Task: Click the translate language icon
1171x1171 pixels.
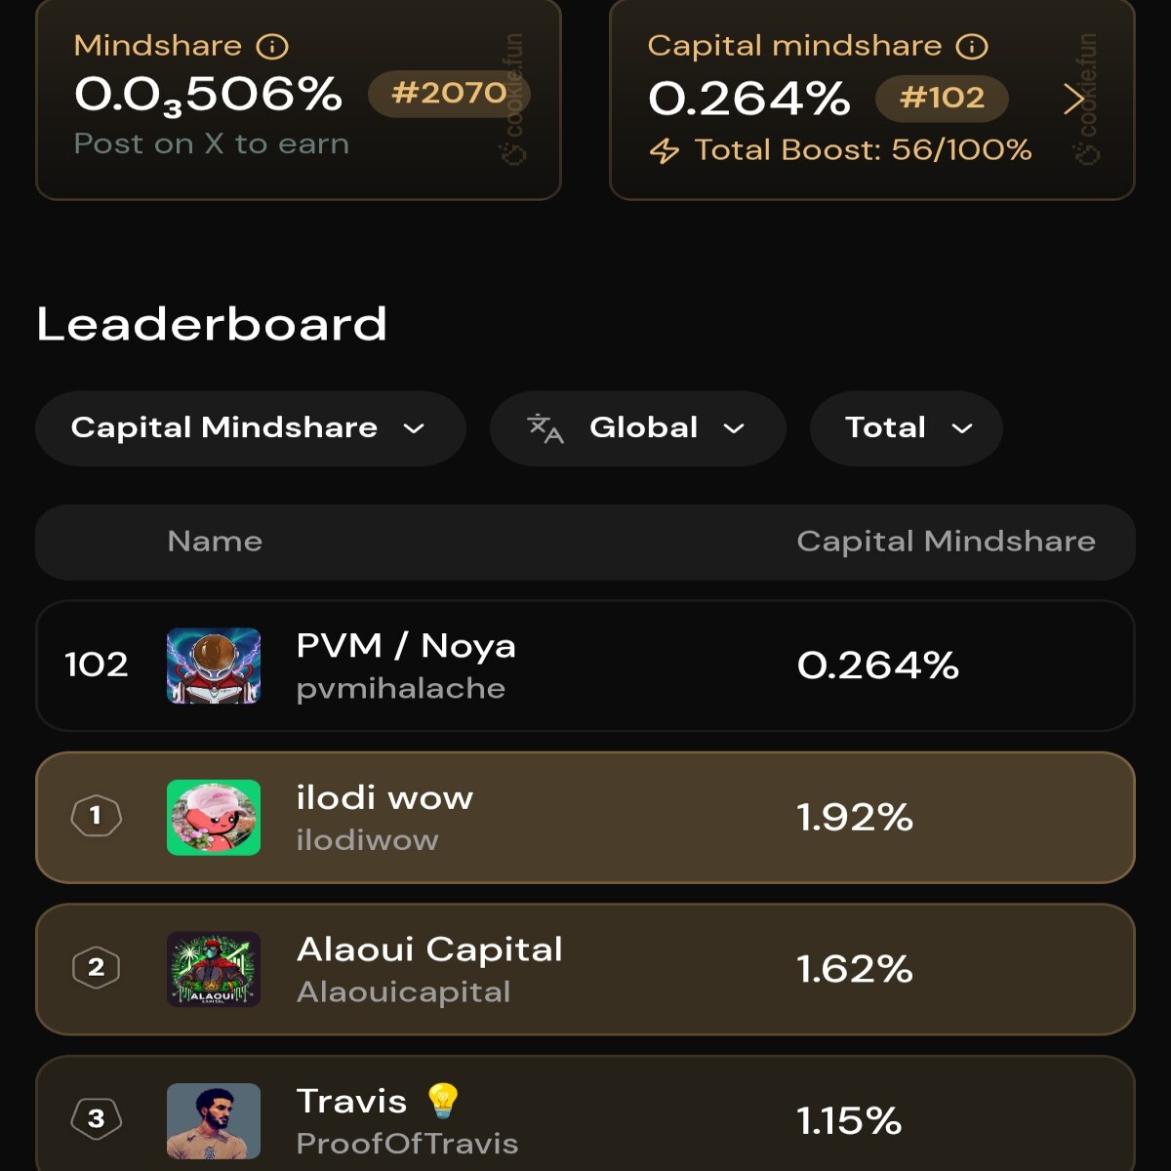Action: [x=545, y=428]
